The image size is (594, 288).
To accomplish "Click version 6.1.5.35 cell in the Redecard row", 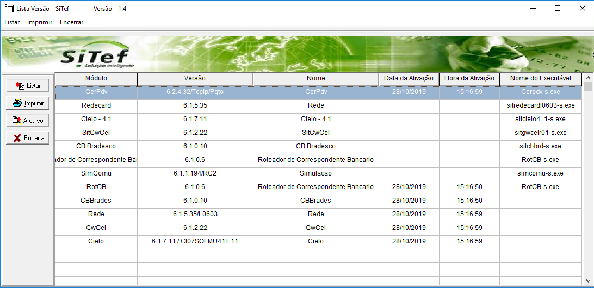I will 195,105.
